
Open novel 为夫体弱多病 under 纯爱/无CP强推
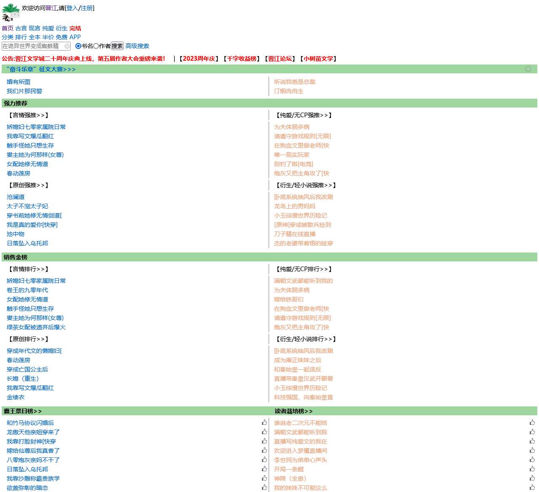click(292, 127)
